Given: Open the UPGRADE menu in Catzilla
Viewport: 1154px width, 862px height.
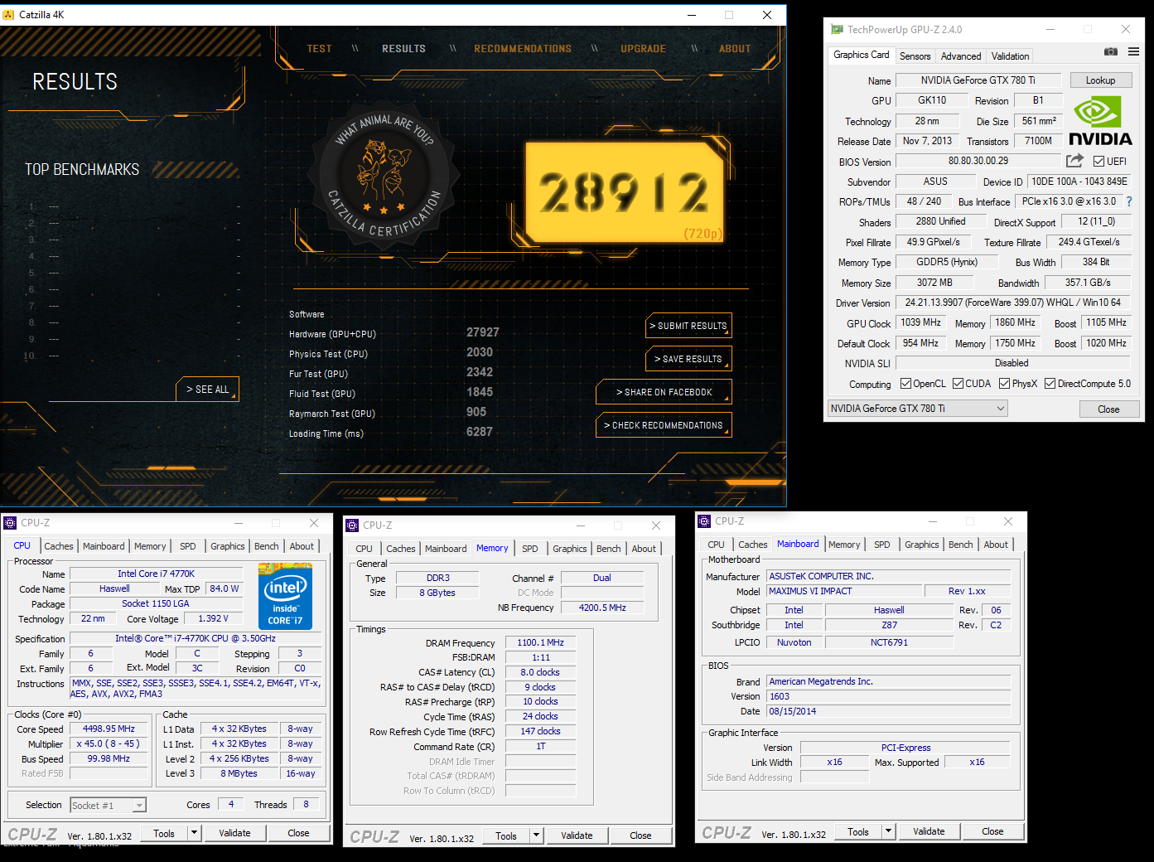Looking at the screenshot, I should tap(644, 49).
